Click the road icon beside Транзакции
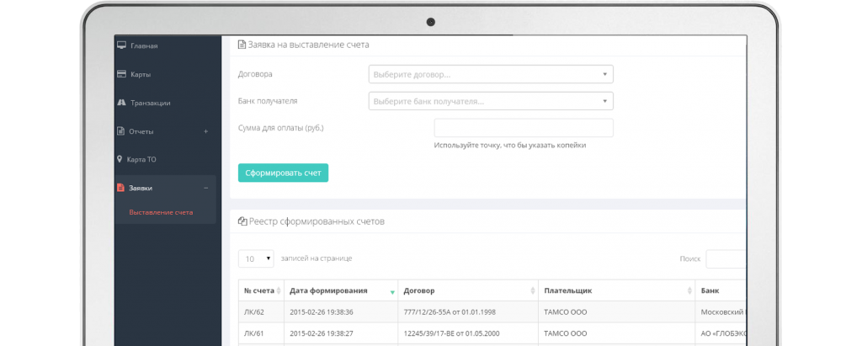Viewport: 862px width, 346px height. click(x=121, y=103)
